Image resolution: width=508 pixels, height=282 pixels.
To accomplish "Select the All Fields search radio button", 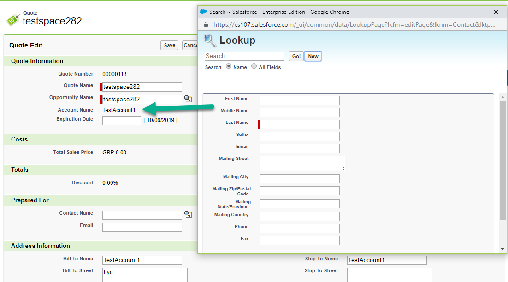I will click(x=254, y=66).
